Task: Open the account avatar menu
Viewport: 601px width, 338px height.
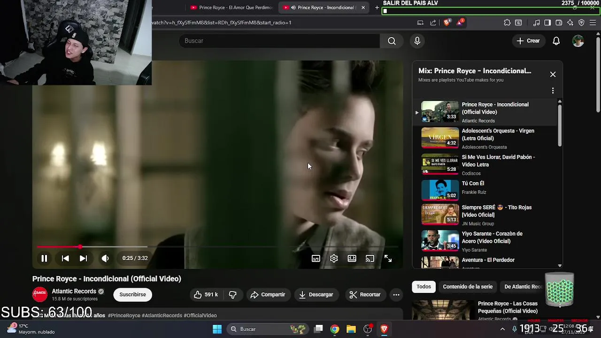Action: [578, 41]
